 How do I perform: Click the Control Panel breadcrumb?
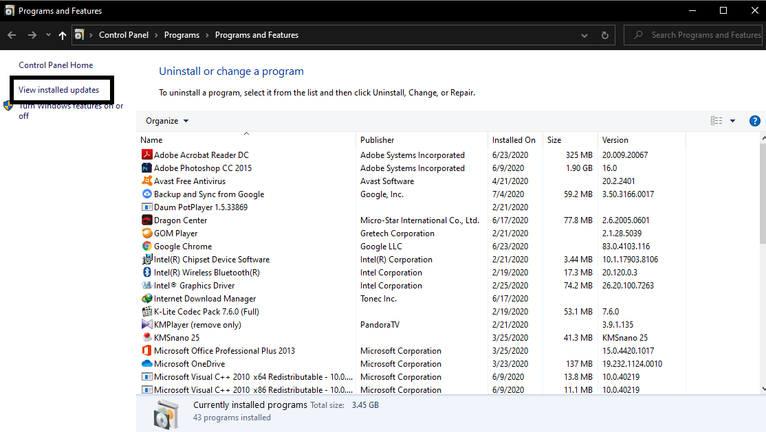click(124, 35)
